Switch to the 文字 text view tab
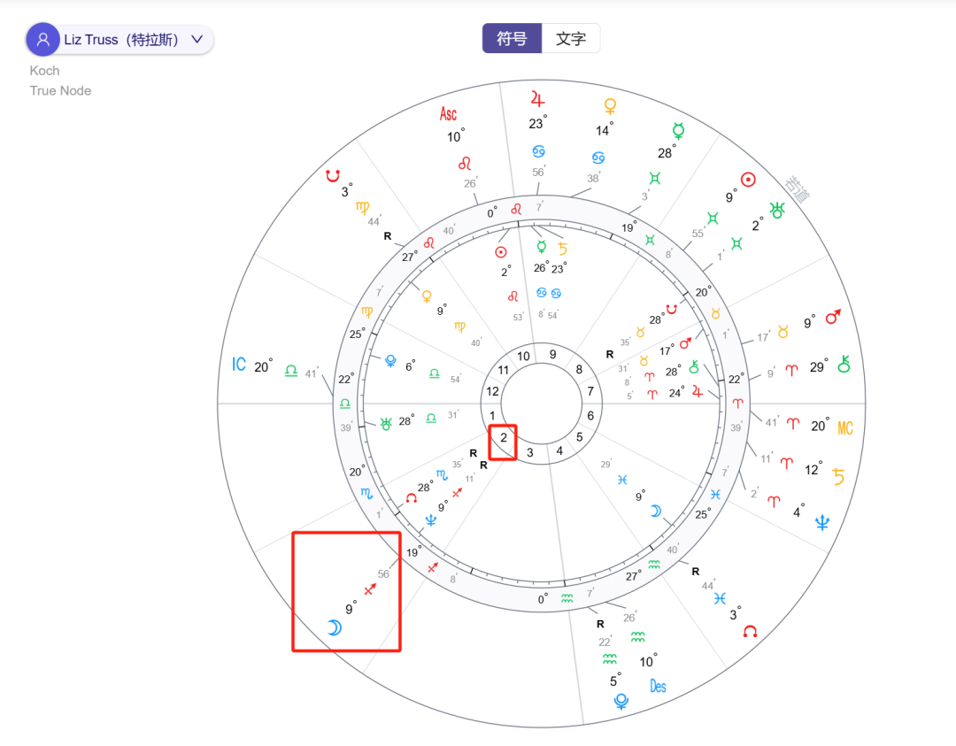The height and width of the screenshot is (746, 956). coord(571,38)
